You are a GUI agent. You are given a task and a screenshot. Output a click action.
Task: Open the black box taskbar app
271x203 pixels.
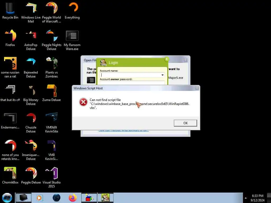click(x=23, y=198)
